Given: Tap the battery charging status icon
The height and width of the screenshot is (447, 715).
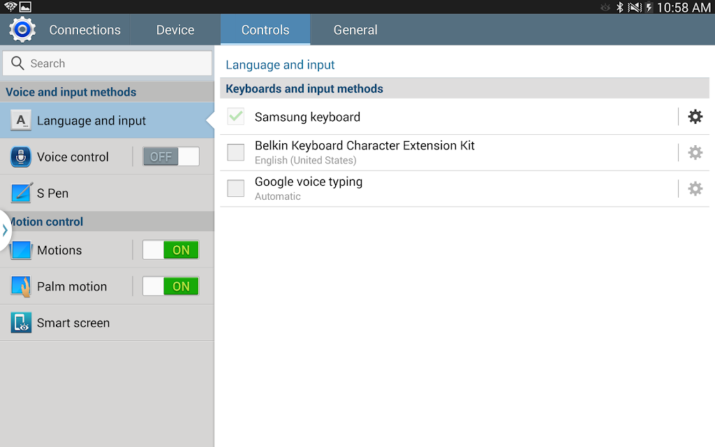Looking at the screenshot, I should pyautogui.click(x=649, y=7).
